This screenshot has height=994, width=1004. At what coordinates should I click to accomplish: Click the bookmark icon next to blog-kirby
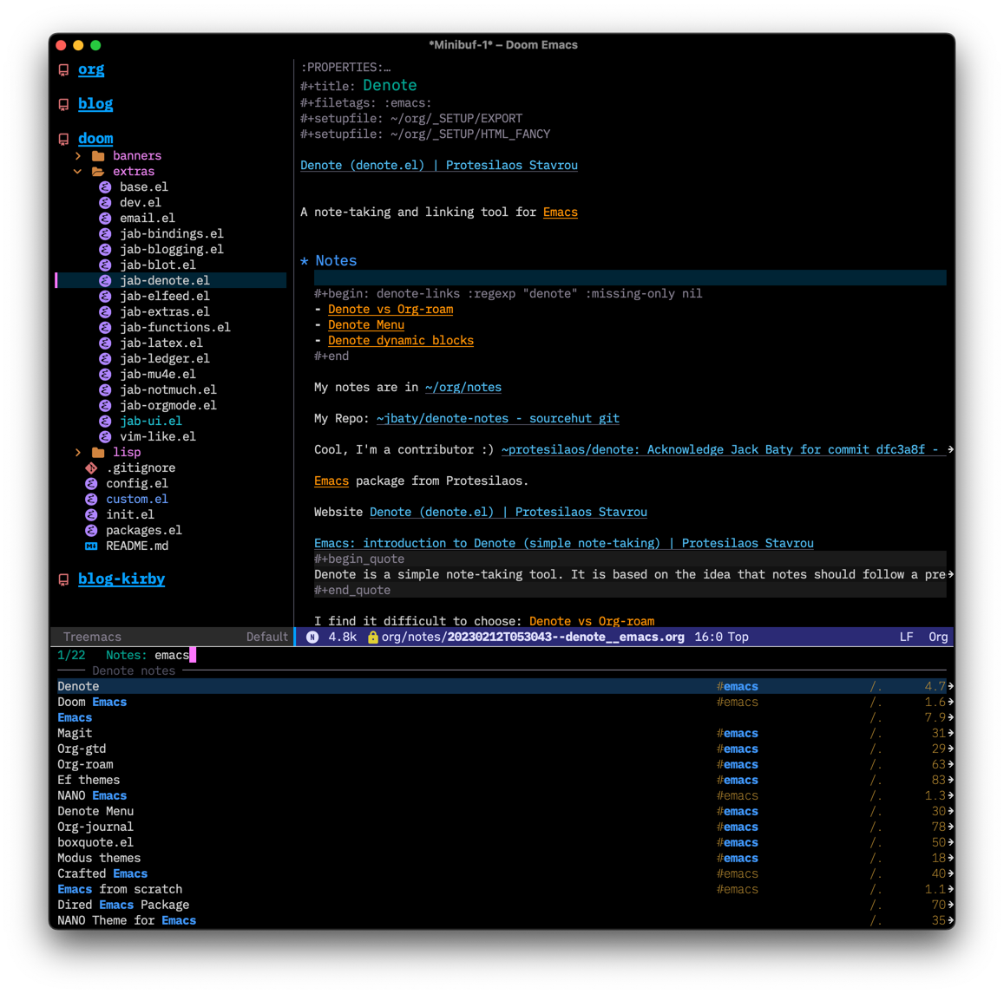(62, 579)
